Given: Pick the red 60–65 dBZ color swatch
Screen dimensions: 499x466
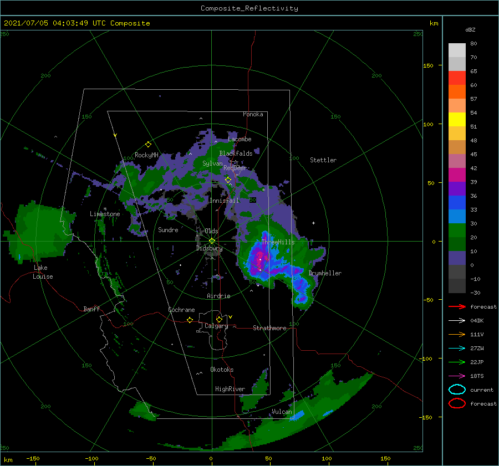Looking at the screenshot, I should click(457, 78).
